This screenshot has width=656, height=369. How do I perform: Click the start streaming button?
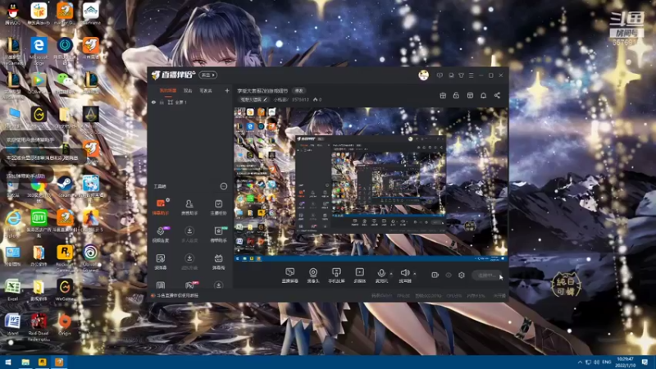click(486, 276)
